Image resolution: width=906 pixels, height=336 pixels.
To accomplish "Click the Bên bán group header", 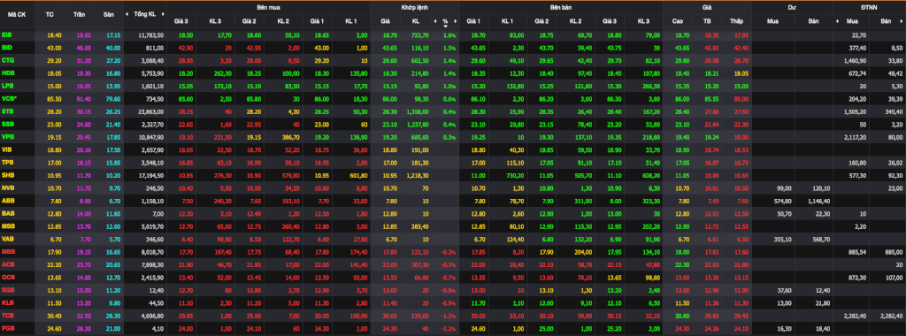I will (560, 7).
